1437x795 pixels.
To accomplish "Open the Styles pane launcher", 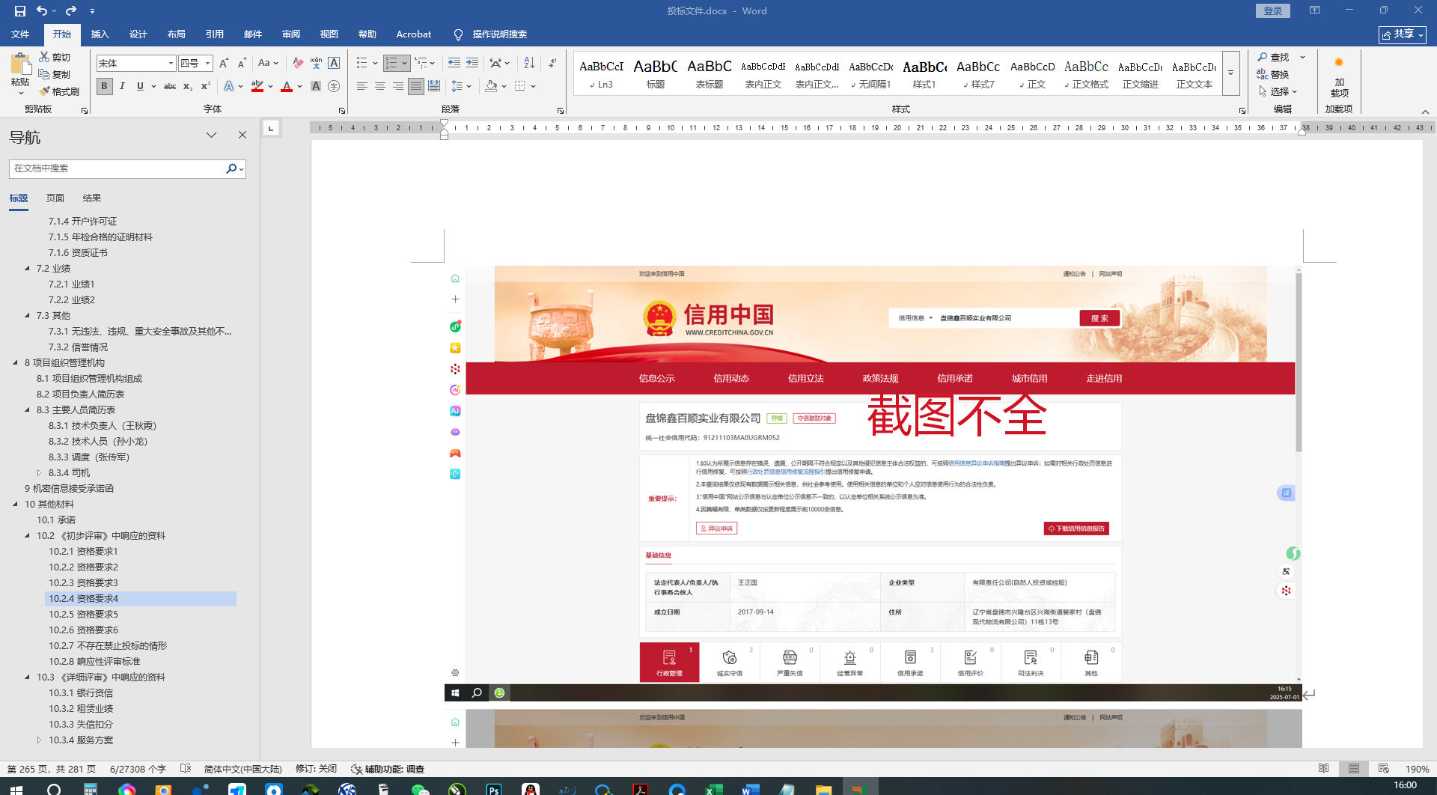I will coord(1242,111).
